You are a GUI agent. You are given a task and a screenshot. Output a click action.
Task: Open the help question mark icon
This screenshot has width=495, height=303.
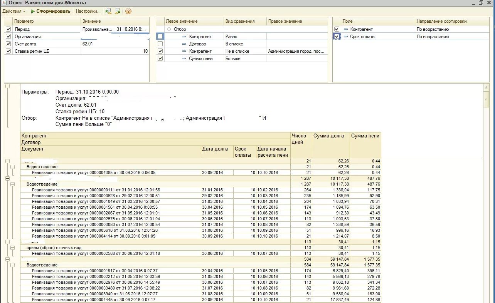coord(128,11)
